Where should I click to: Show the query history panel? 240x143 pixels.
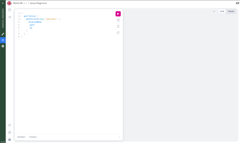[10, 17]
